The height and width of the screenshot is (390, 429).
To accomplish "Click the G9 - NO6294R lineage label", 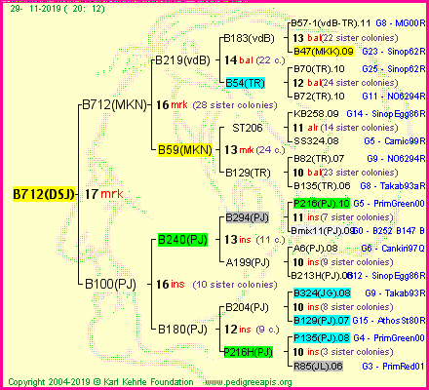I will [x=396, y=159].
